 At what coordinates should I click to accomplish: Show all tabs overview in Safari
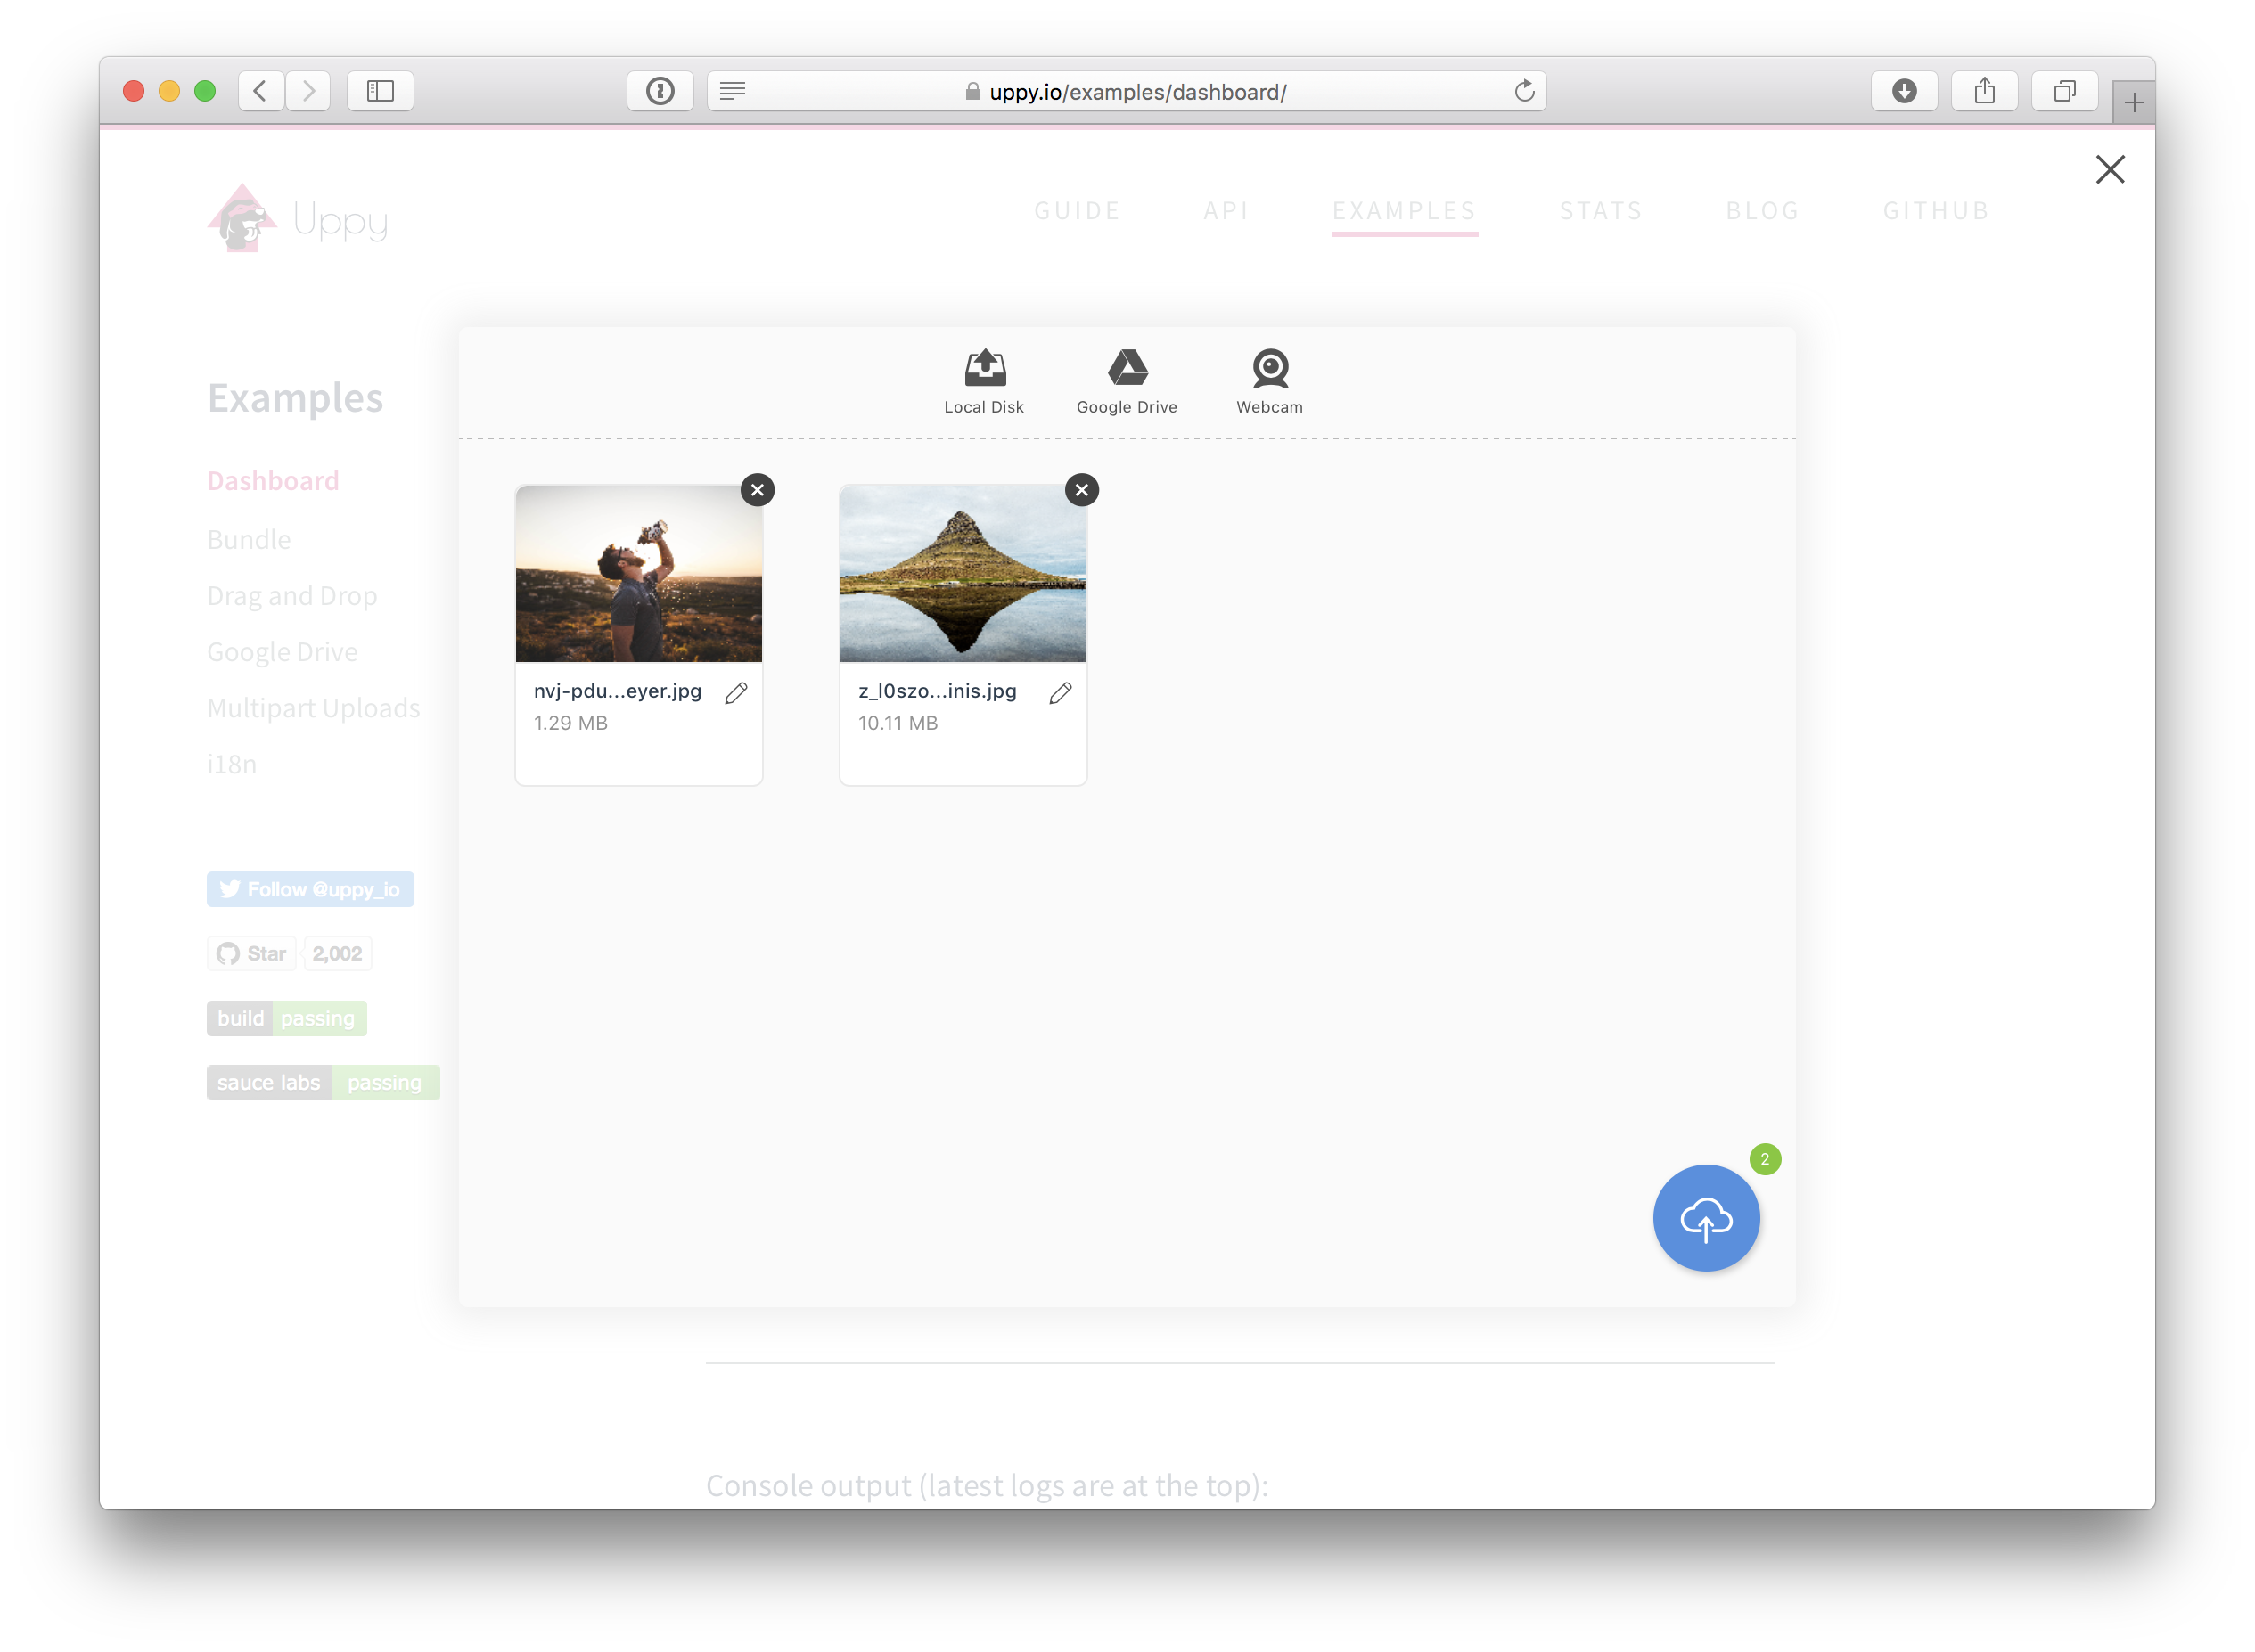click(2064, 91)
